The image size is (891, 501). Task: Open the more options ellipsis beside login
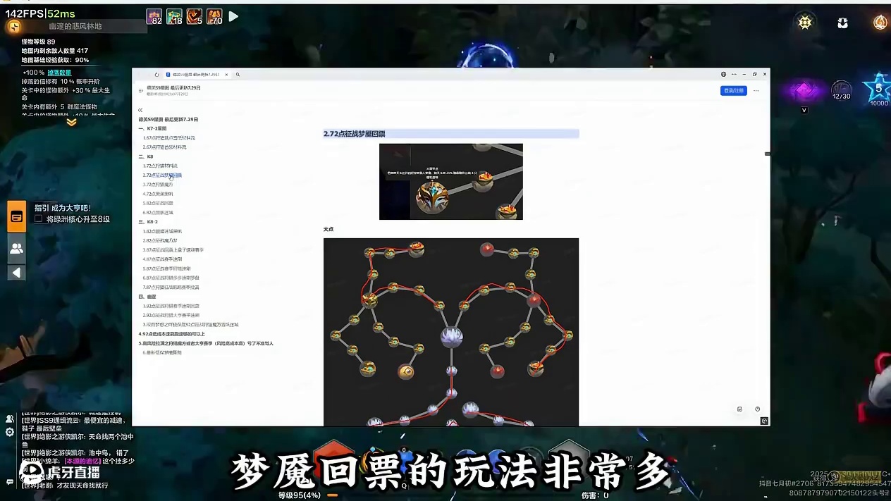[756, 90]
